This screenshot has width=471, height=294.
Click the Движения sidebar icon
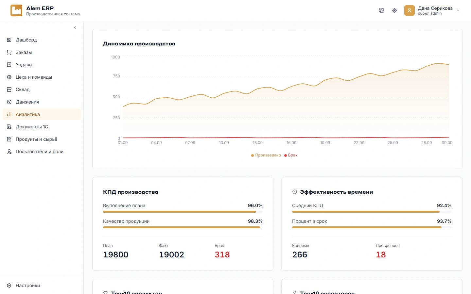pyautogui.click(x=9, y=102)
